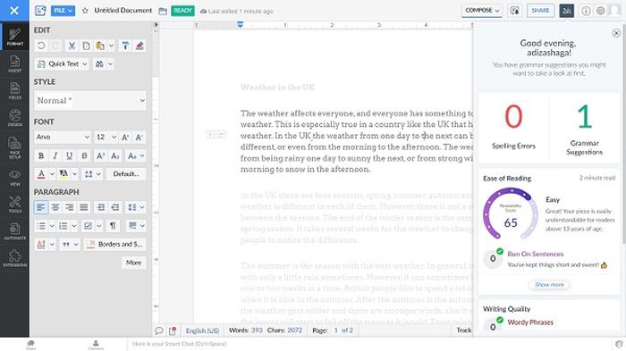
Task: Click the user avatar in top right
Action: (615, 11)
